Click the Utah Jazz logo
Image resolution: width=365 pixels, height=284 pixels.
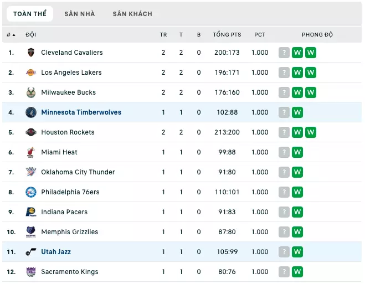(31, 252)
